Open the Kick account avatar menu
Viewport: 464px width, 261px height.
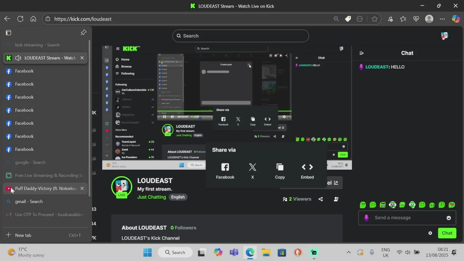pos(444,36)
